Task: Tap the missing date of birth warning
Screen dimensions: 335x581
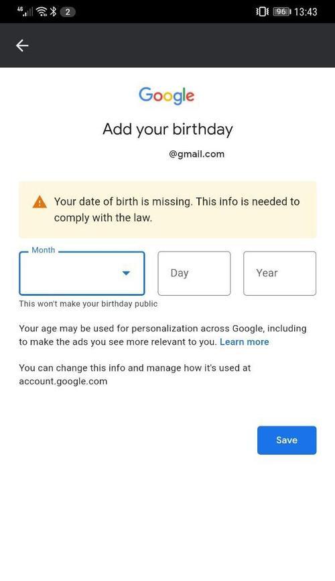Action: tap(167, 210)
